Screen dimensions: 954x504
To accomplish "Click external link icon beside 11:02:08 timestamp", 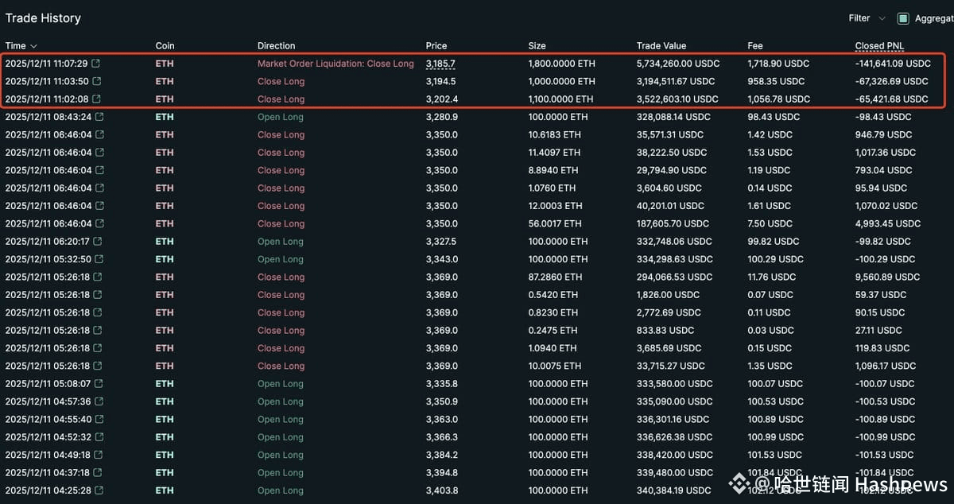I will pos(97,99).
